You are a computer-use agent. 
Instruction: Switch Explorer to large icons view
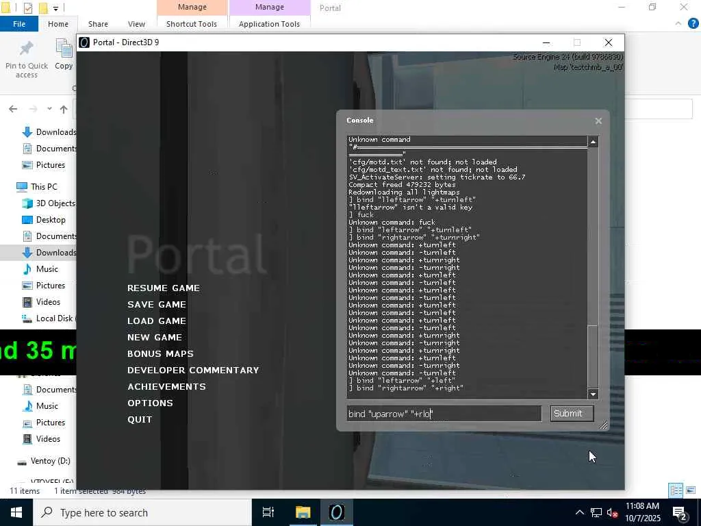click(x=691, y=490)
